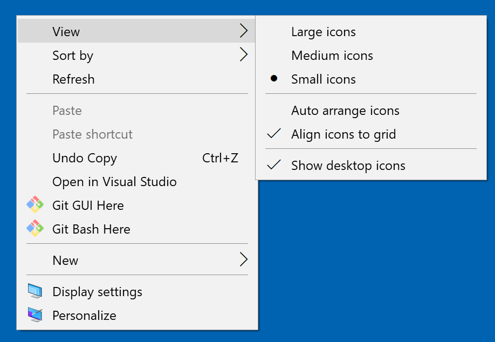The height and width of the screenshot is (342, 495).
Task: Open the Sort by menu entry
Action: click(136, 55)
